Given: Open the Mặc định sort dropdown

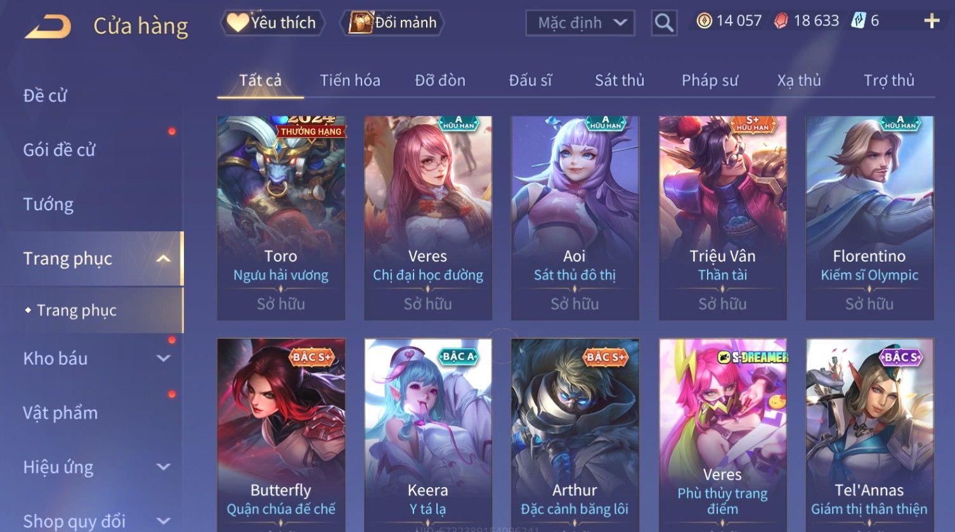Looking at the screenshot, I should [x=580, y=23].
